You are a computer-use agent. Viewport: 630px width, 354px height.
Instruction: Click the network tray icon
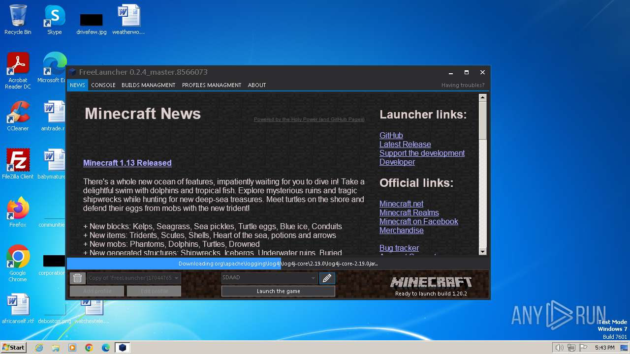click(571, 348)
